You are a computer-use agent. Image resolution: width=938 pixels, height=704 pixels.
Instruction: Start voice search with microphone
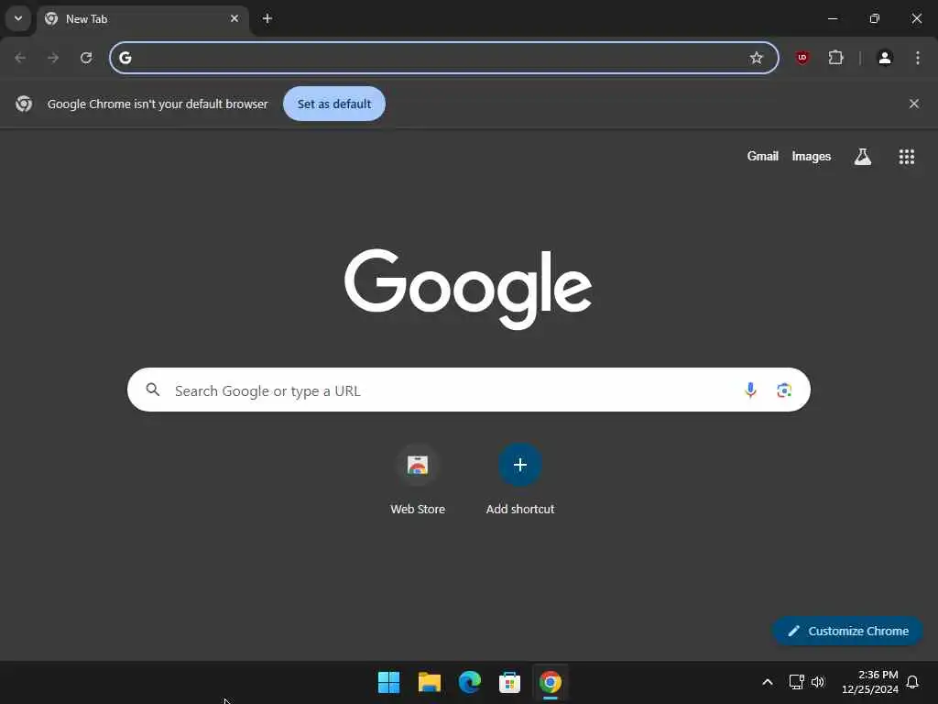750,390
